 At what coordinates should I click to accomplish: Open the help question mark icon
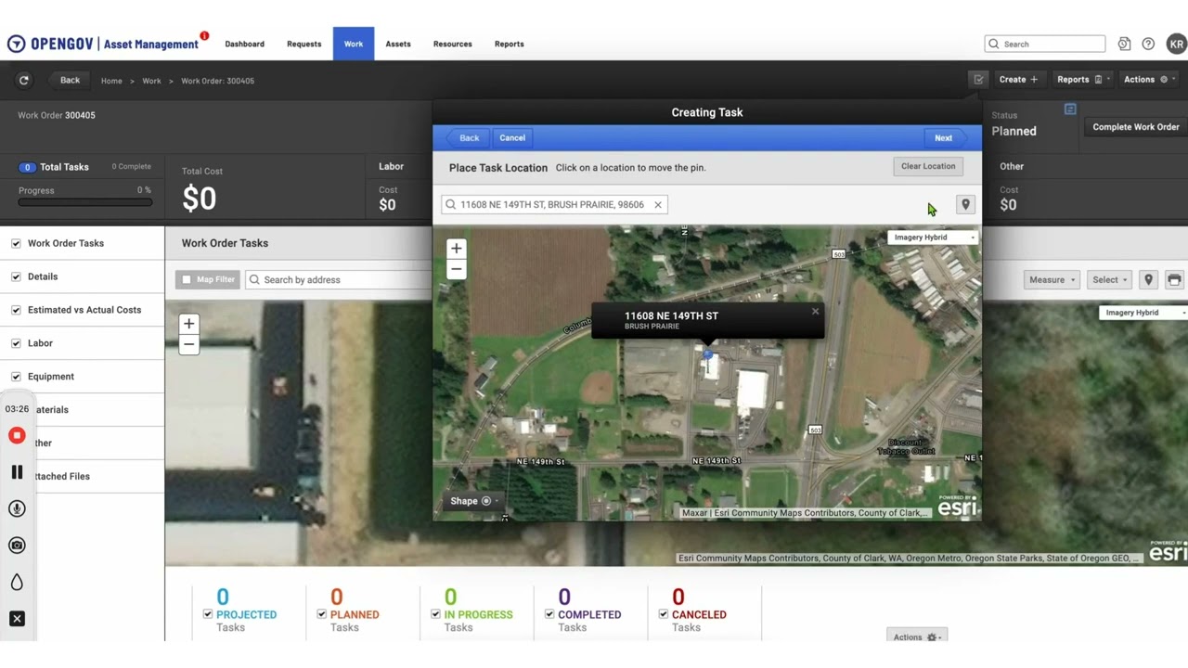(1148, 44)
